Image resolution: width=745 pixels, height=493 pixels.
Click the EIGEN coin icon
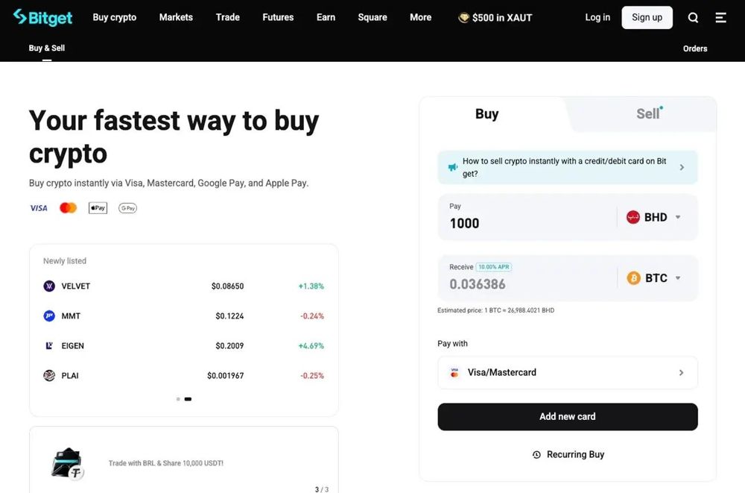(x=49, y=346)
